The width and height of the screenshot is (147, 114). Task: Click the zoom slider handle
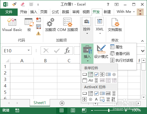coord(109,110)
